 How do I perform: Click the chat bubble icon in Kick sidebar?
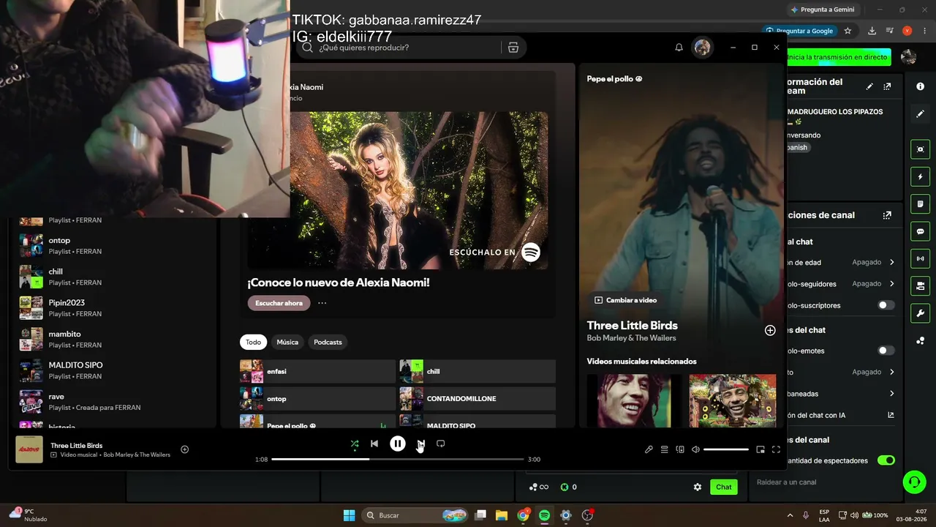920,231
